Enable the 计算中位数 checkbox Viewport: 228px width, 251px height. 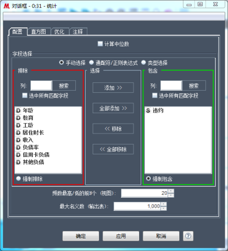click(100, 43)
